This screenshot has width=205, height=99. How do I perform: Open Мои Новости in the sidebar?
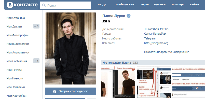(x=15, y=78)
